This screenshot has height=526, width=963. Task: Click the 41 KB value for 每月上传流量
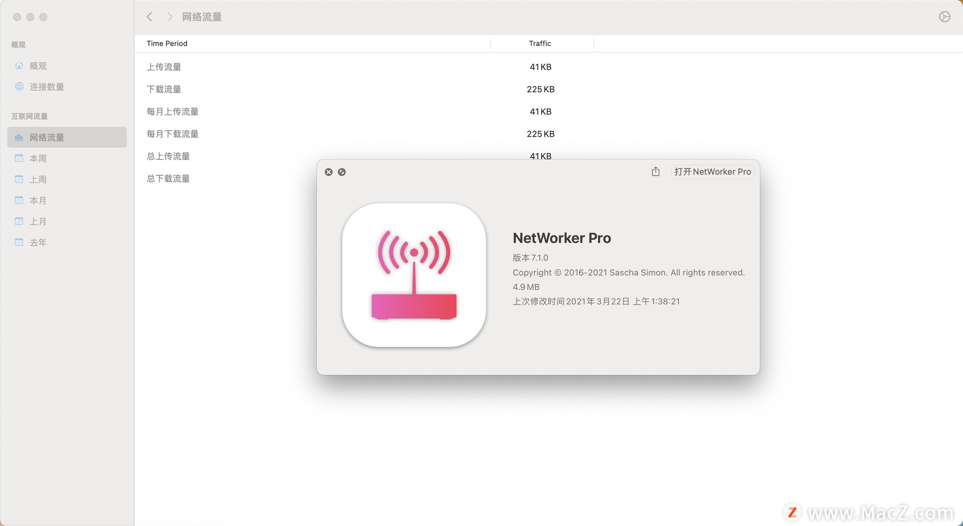541,112
